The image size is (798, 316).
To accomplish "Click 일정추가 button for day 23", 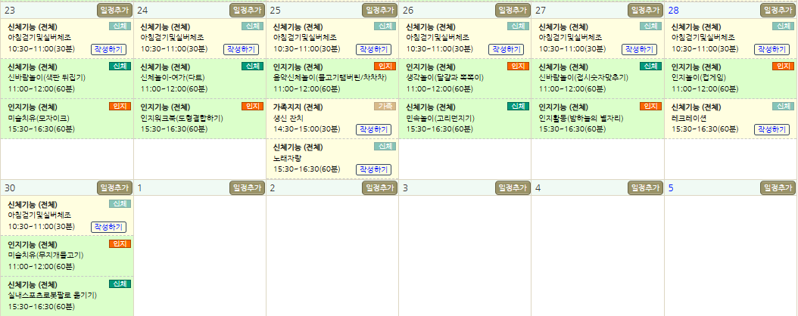I will (114, 10).
